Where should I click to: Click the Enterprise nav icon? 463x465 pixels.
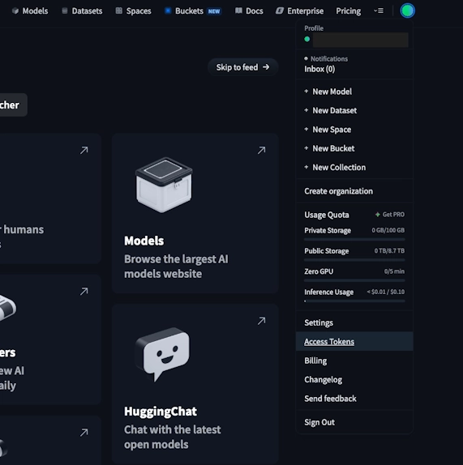[280, 11]
